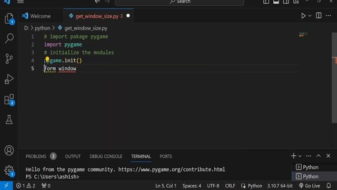The image size is (337, 190).
Task: Open Source Control view
Action: pyautogui.click(x=9, y=59)
